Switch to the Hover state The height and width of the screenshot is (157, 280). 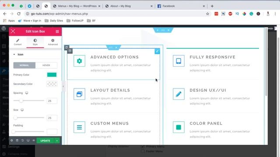pos(46,65)
